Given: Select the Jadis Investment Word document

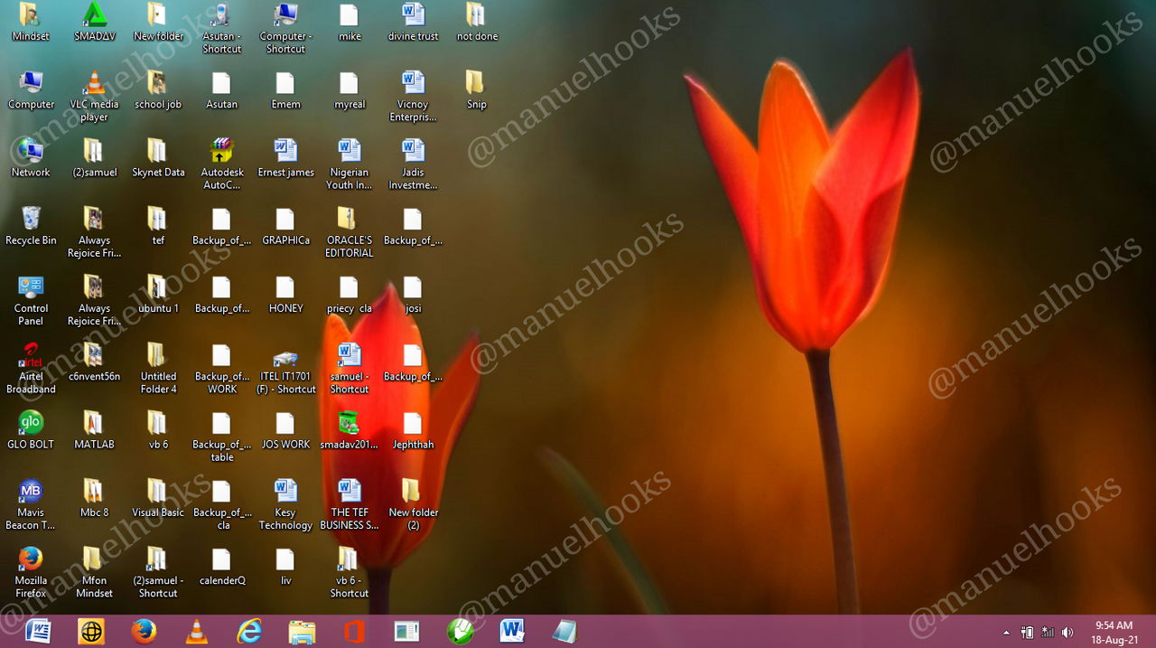Looking at the screenshot, I should pyautogui.click(x=413, y=164).
